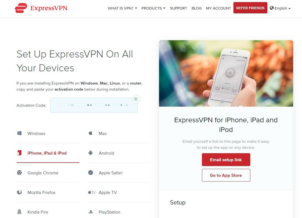302x218 pixels.
Task: Click the Apple TV icon
Action: pos(92,192)
